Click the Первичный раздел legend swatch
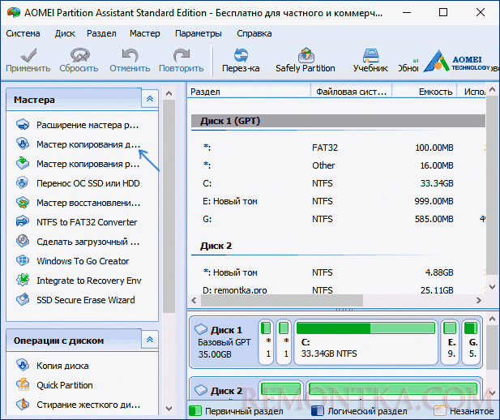The image size is (500, 420). tap(194, 411)
